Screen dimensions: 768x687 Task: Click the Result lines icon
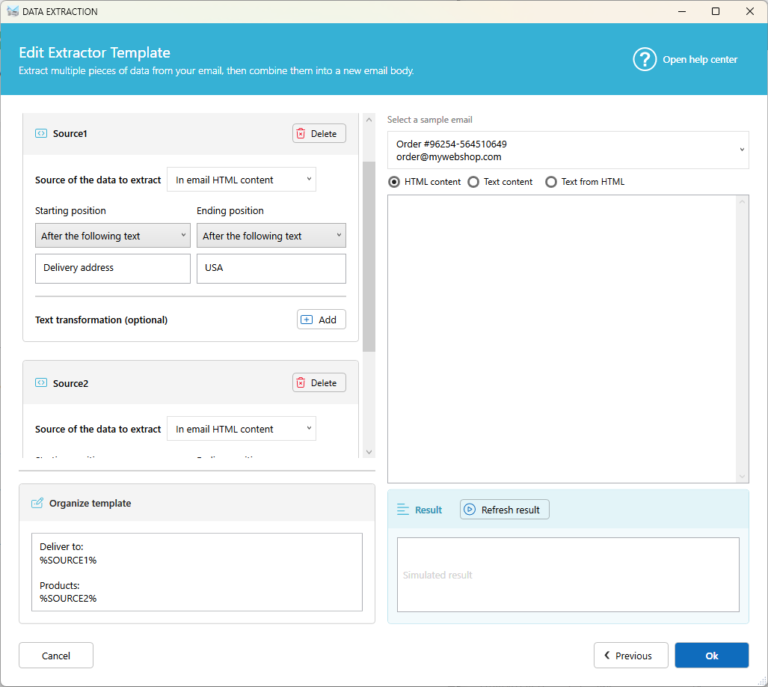(402, 510)
